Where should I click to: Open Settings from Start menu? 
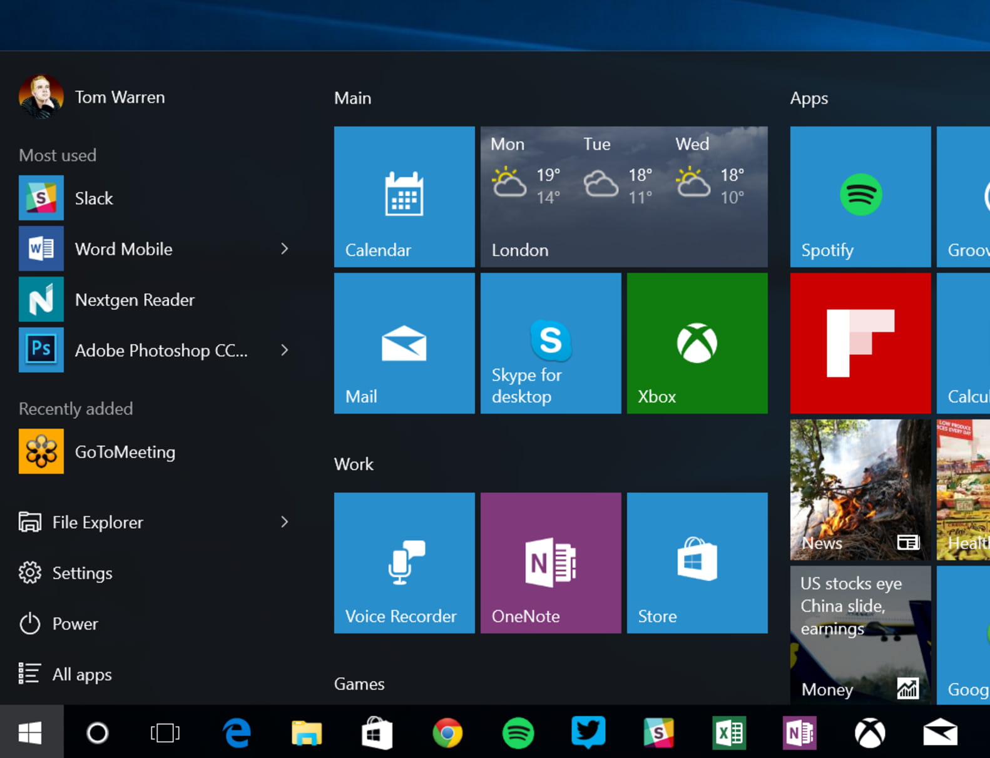[66, 573]
